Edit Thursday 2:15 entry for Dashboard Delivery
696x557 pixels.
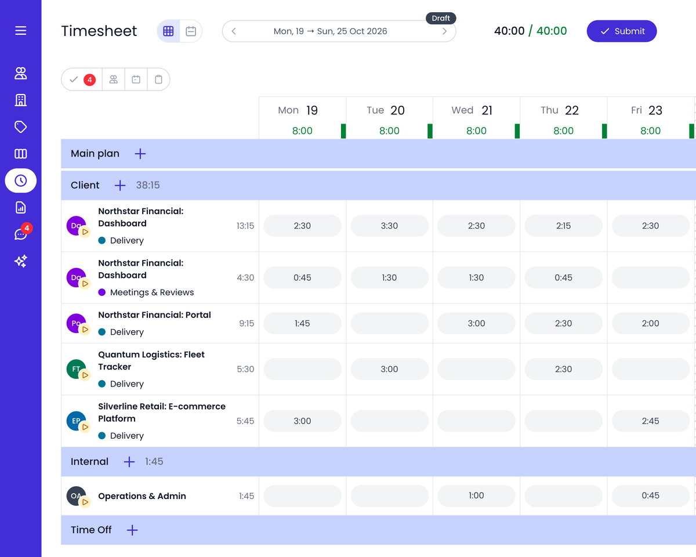pyautogui.click(x=563, y=226)
